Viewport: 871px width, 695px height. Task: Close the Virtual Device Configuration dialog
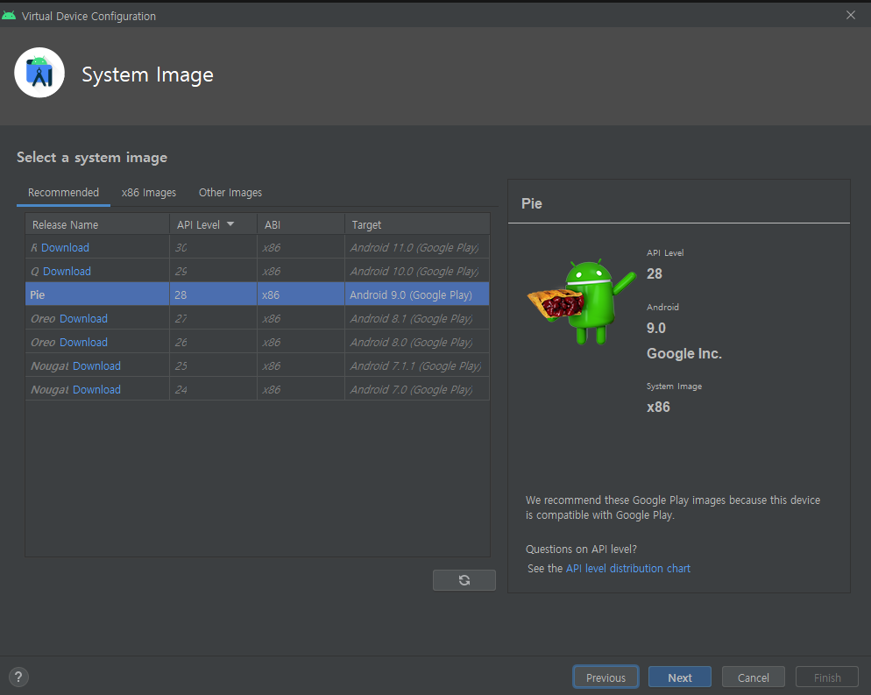click(x=851, y=15)
